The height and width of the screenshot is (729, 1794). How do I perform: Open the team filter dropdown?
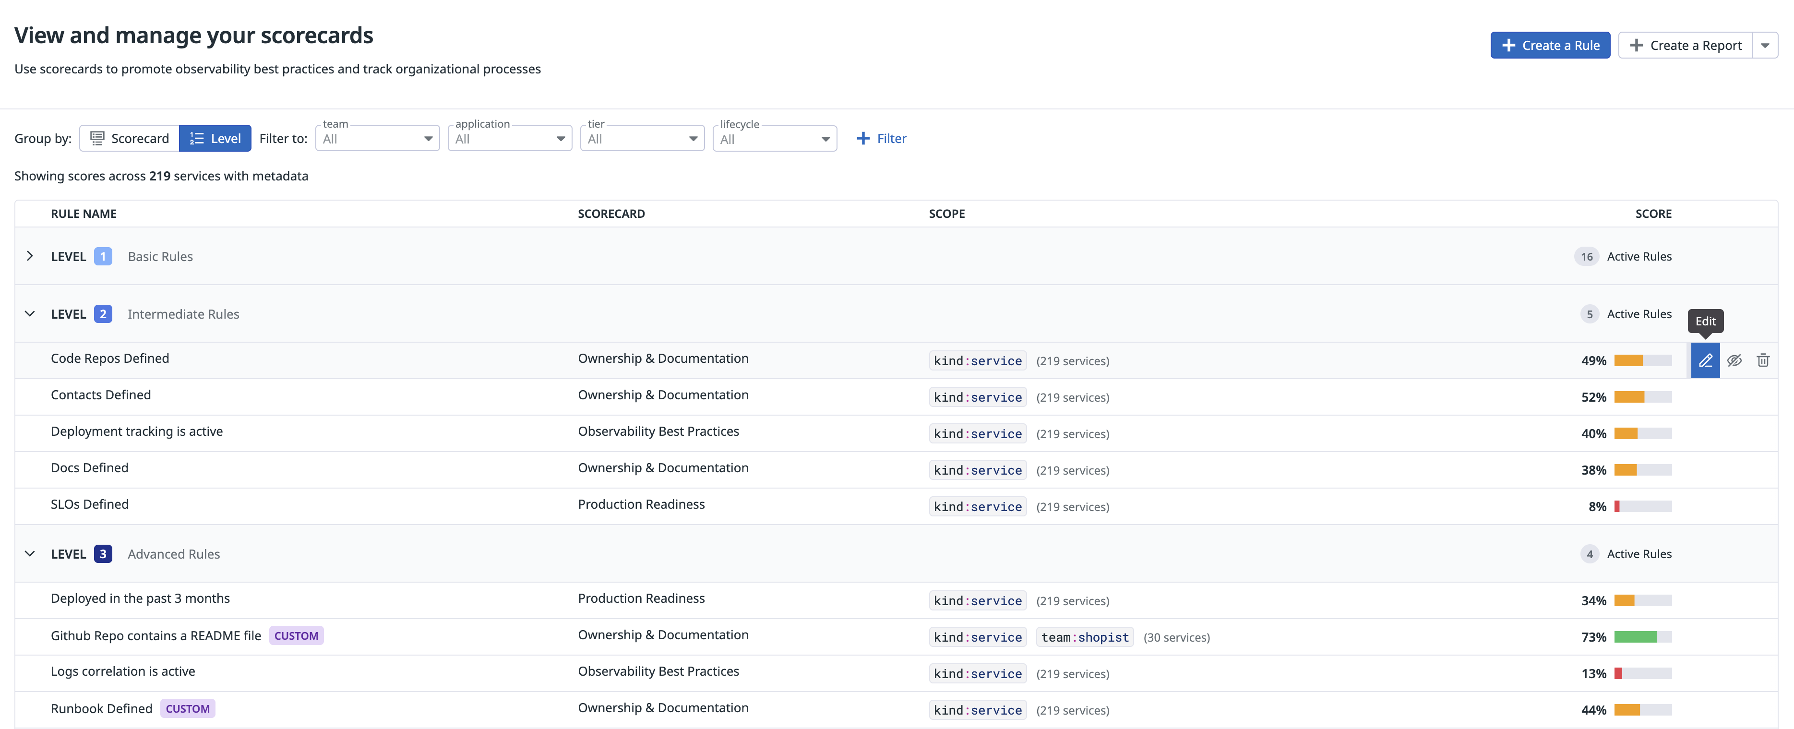377,139
